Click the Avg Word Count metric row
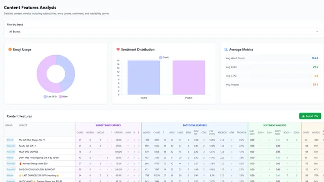Viewport: 324px width, 182px height. tap(272, 58)
